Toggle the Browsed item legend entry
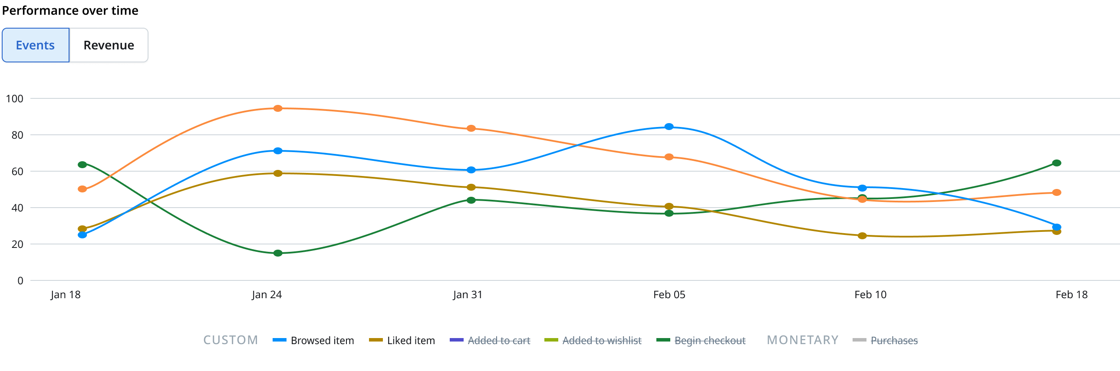Image resolution: width=1120 pixels, height=371 pixels. point(313,341)
